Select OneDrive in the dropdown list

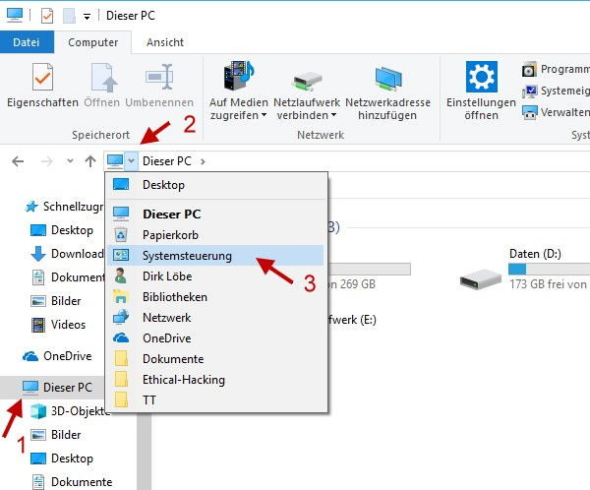[x=215, y=338]
